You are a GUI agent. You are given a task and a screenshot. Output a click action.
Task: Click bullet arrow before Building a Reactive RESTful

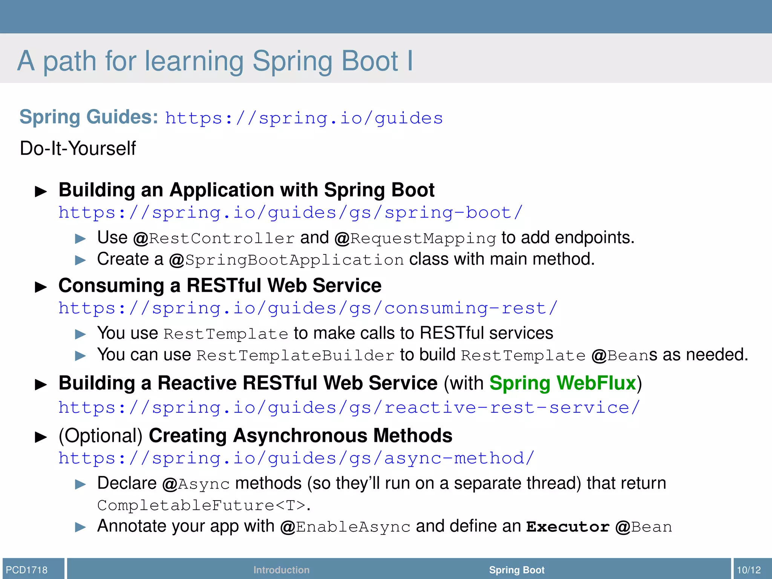point(41,385)
